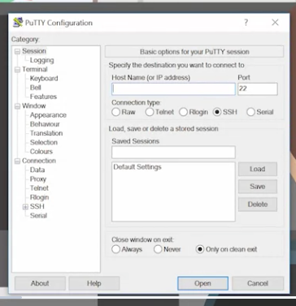Collapse the Terminal tree node

pyautogui.click(x=17, y=70)
